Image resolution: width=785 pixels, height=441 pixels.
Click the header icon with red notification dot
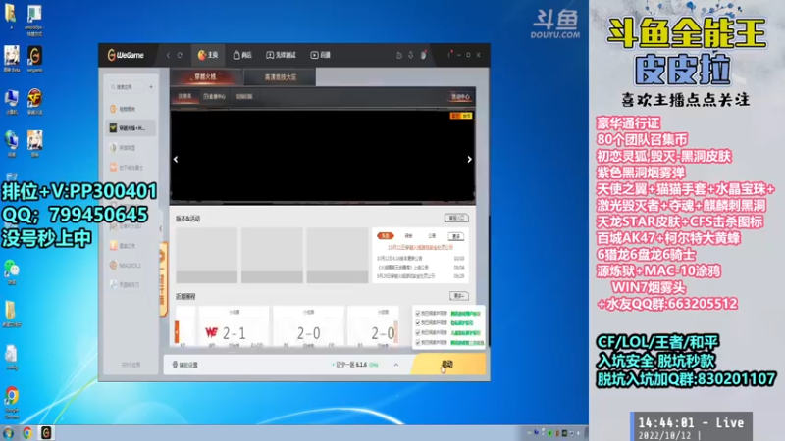[423, 55]
